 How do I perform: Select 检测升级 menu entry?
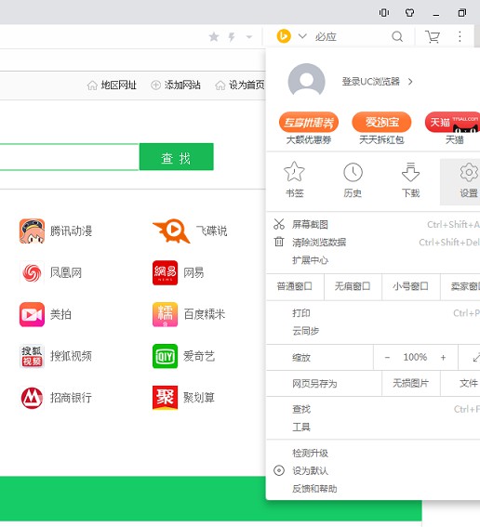tap(310, 453)
